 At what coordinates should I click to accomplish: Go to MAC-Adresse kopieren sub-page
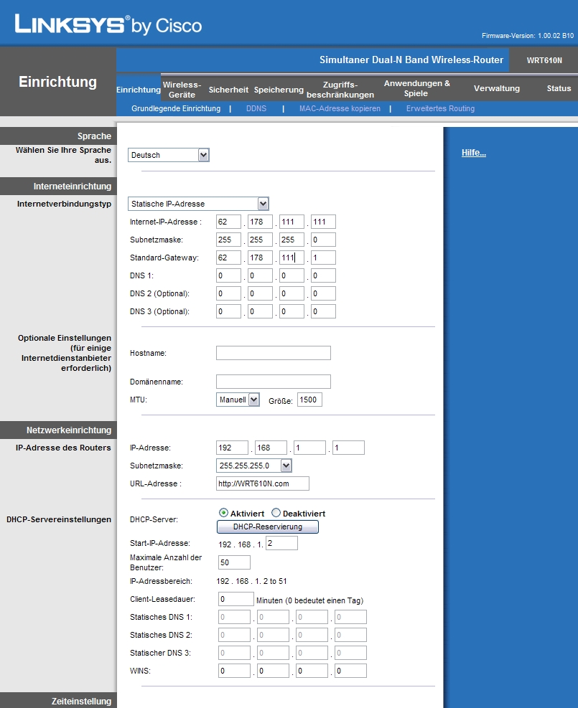(339, 108)
